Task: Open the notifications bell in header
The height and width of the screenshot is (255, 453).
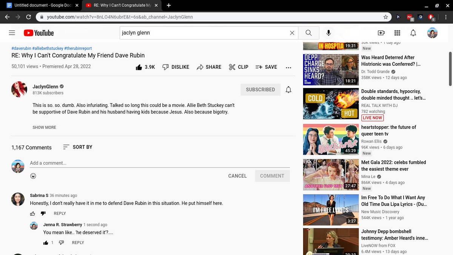Action: [x=413, y=33]
